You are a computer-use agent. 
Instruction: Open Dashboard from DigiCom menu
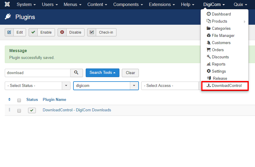221,14
